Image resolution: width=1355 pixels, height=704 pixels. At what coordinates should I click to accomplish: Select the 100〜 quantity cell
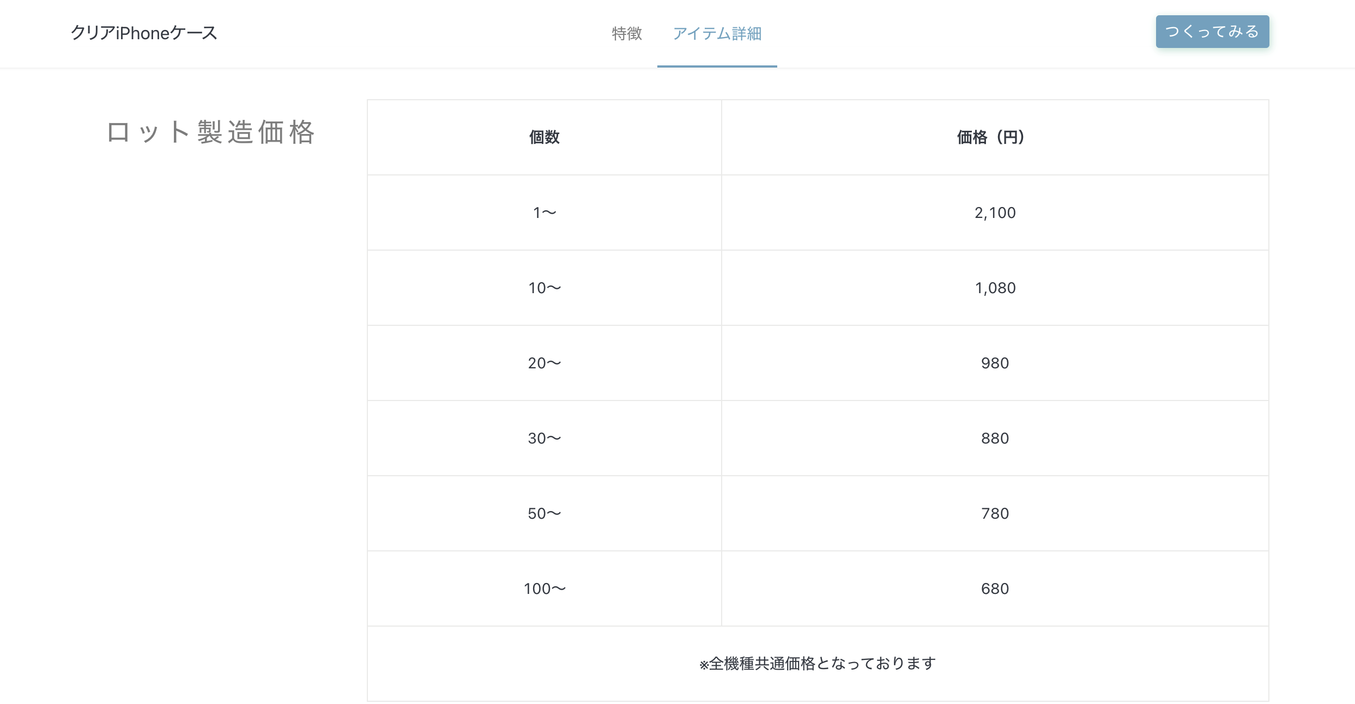pyautogui.click(x=545, y=588)
